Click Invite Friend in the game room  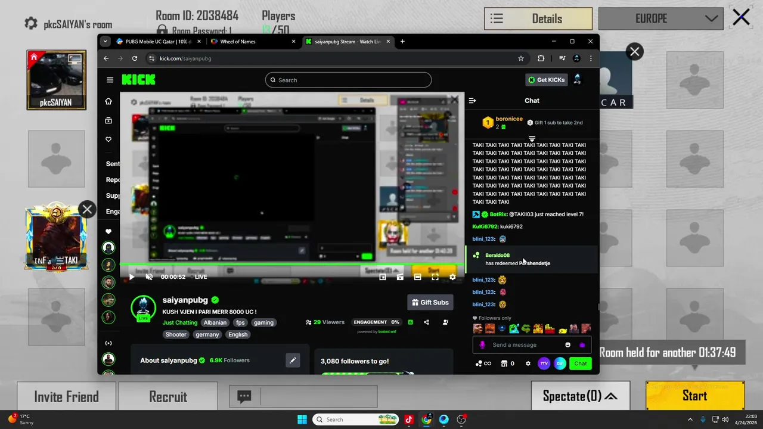point(66,397)
